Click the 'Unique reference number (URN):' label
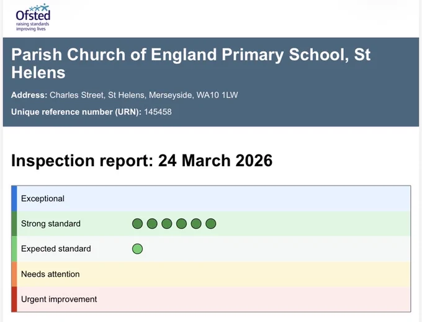Screen dimensions: 422x322 tap(76, 112)
